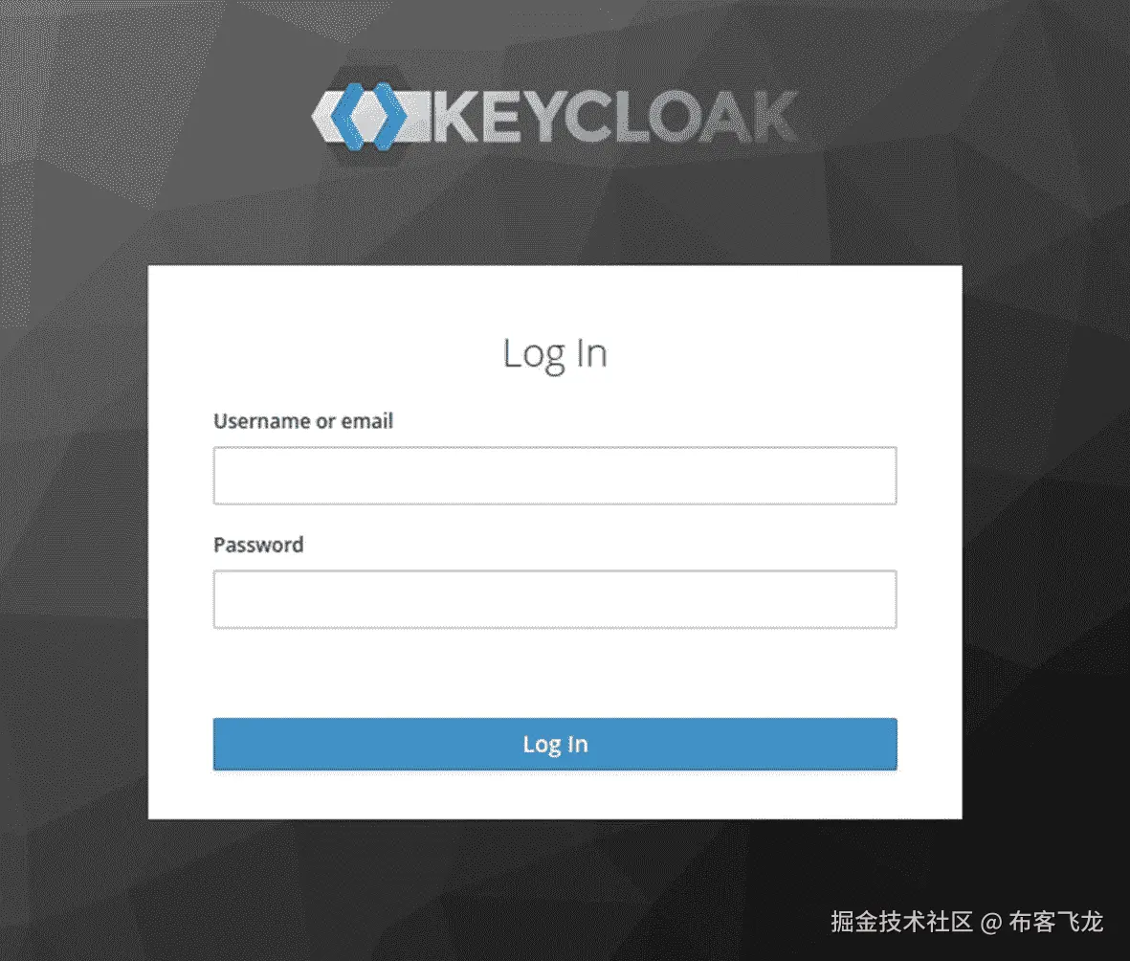Screen dimensions: 1130x961
Task: Click the Keycloak hexagon logo icon
Action: [368, 116]
